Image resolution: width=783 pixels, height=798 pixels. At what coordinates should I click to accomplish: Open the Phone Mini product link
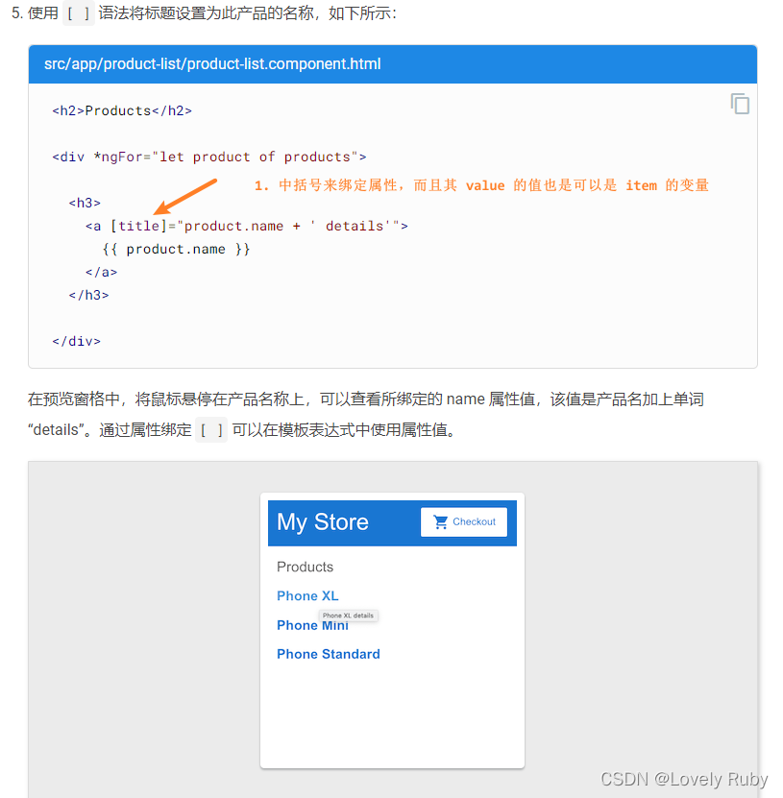312,625
